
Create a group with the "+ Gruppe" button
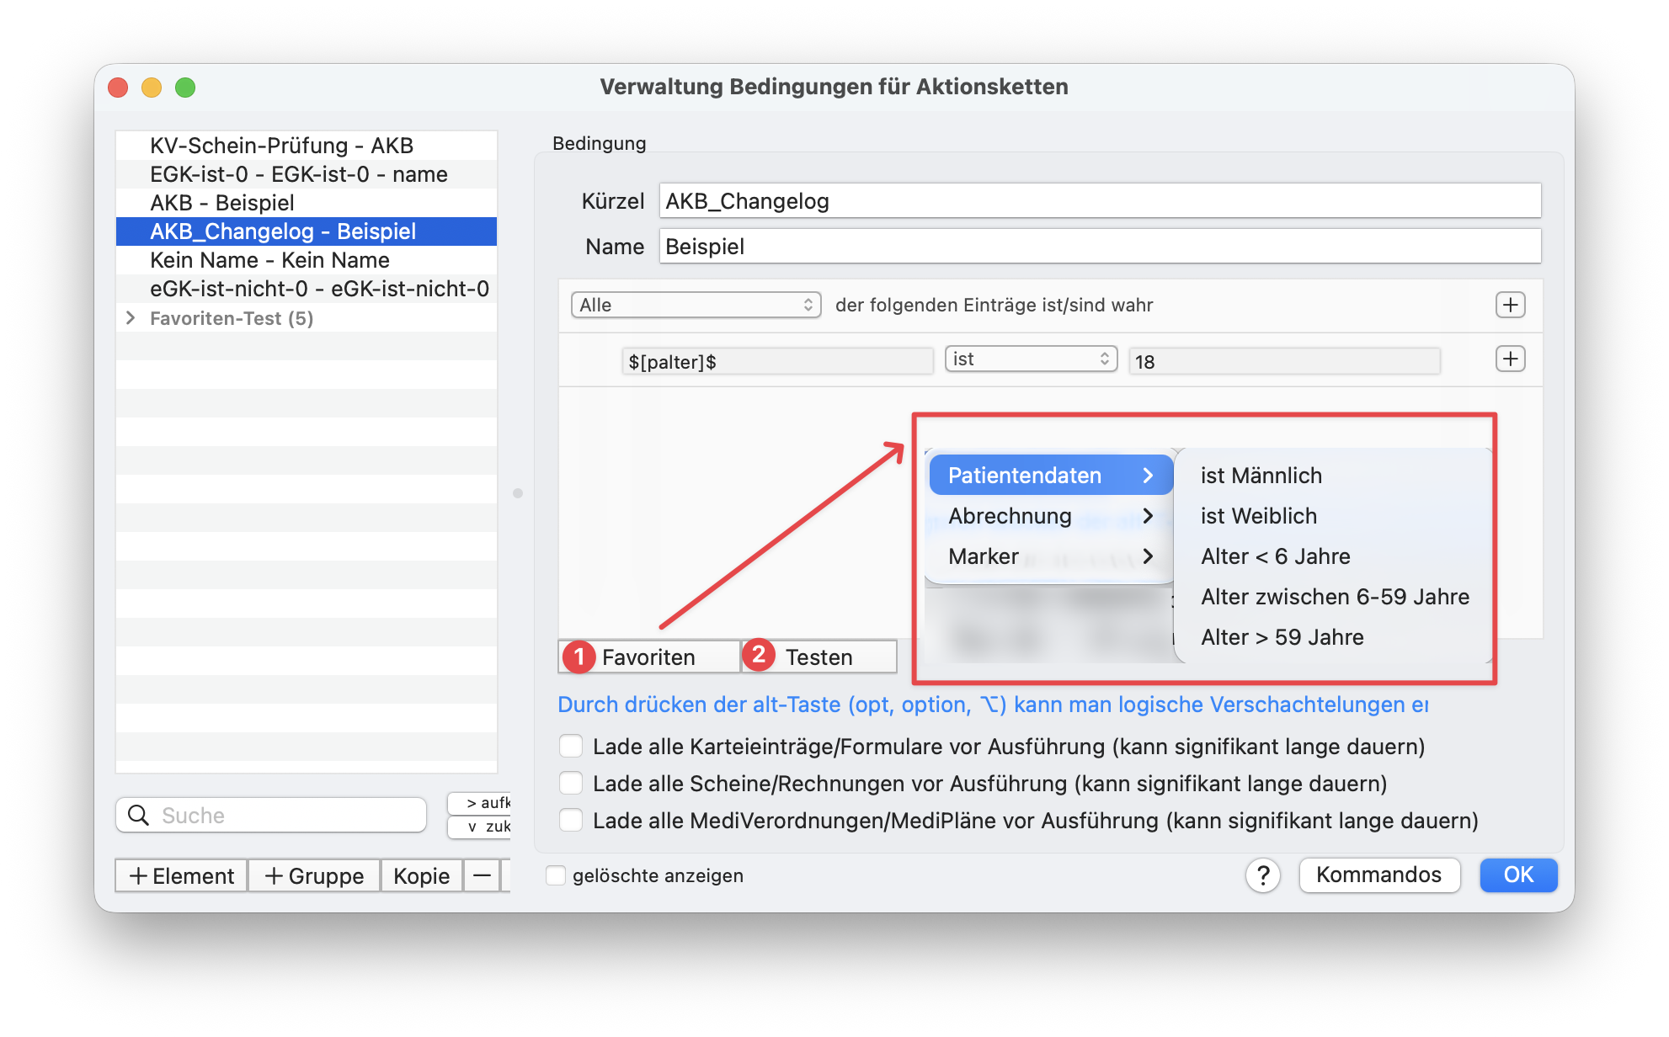point(313,875)
